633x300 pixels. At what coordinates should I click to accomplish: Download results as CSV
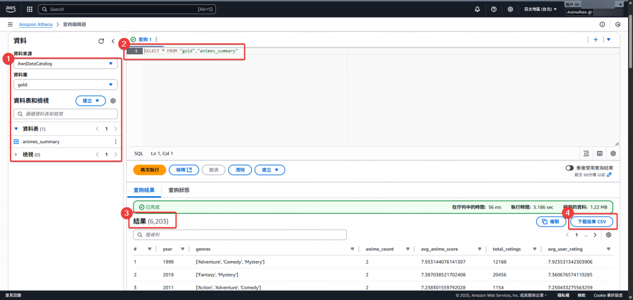(x=591, y=222)
